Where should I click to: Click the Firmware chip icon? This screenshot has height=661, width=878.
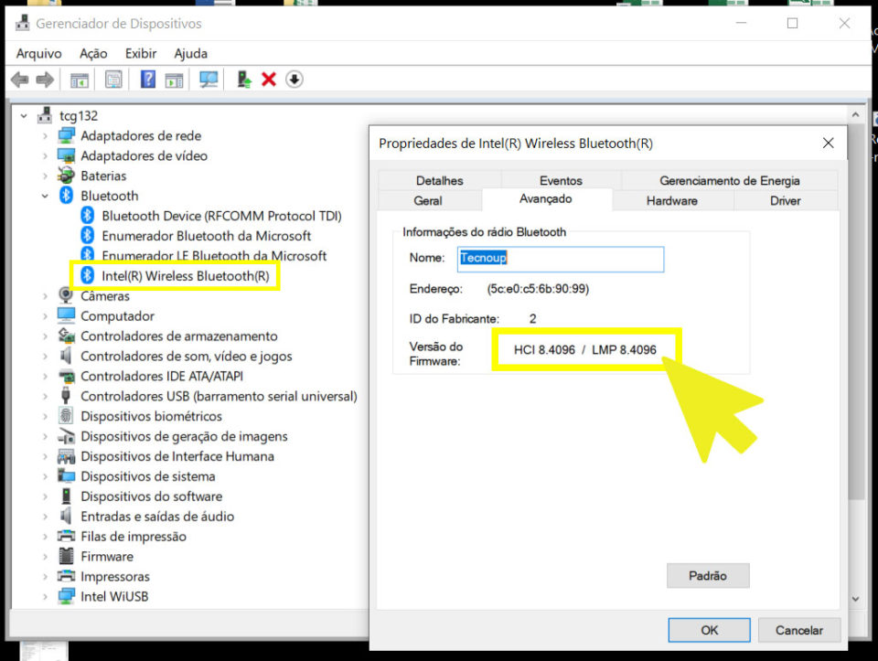pos(66,556)
